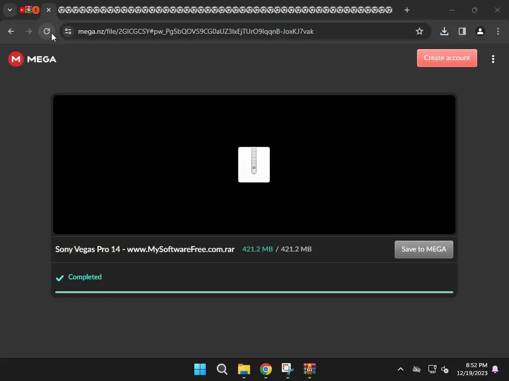Click Create account button
This screenshot has width=509, height=381.
tap(447, 58)
